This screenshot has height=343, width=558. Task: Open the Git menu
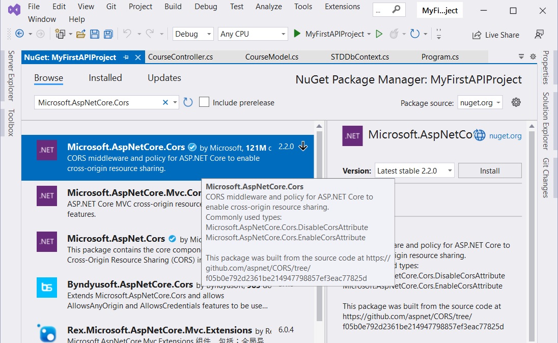(111, 7)
